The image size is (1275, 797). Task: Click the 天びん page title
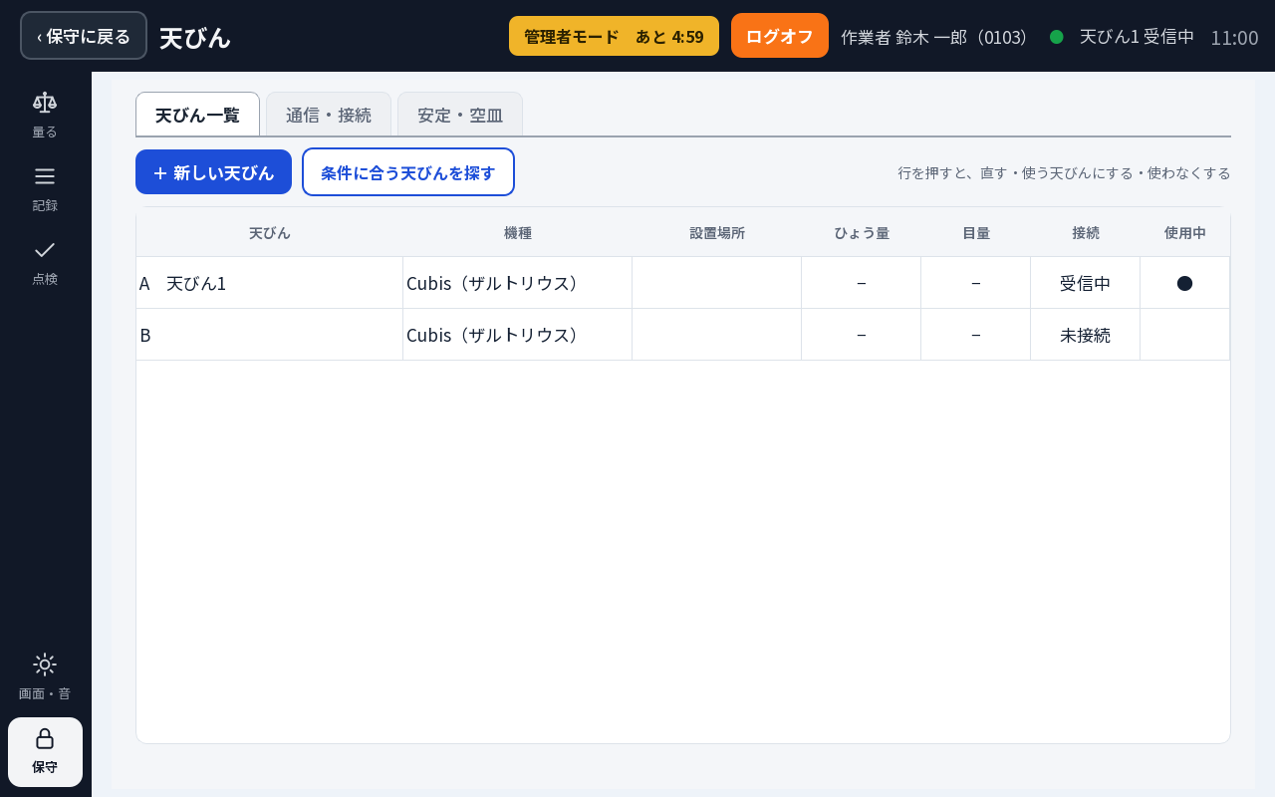click(195, 37)
